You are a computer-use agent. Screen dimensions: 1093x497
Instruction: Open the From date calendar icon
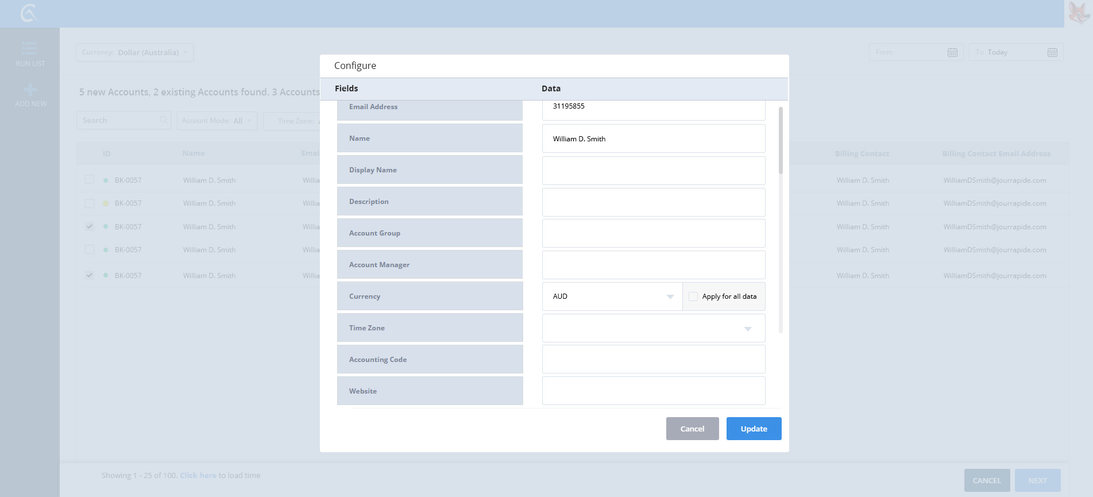click(952, 52)
